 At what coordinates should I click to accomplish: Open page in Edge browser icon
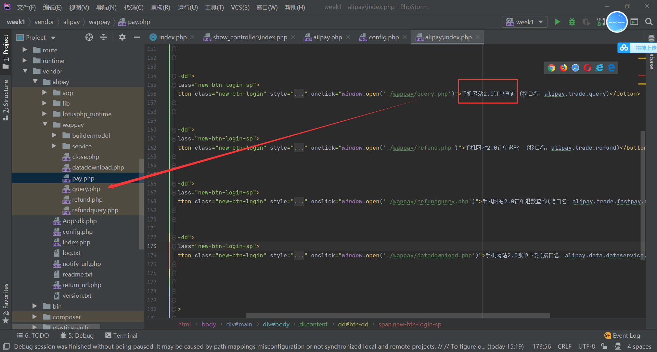coord(611,68)
